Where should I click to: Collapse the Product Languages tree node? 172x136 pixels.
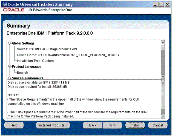tap(10, 66)
